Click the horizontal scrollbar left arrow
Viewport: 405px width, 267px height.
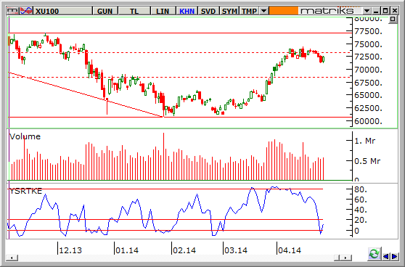(12, 258)
